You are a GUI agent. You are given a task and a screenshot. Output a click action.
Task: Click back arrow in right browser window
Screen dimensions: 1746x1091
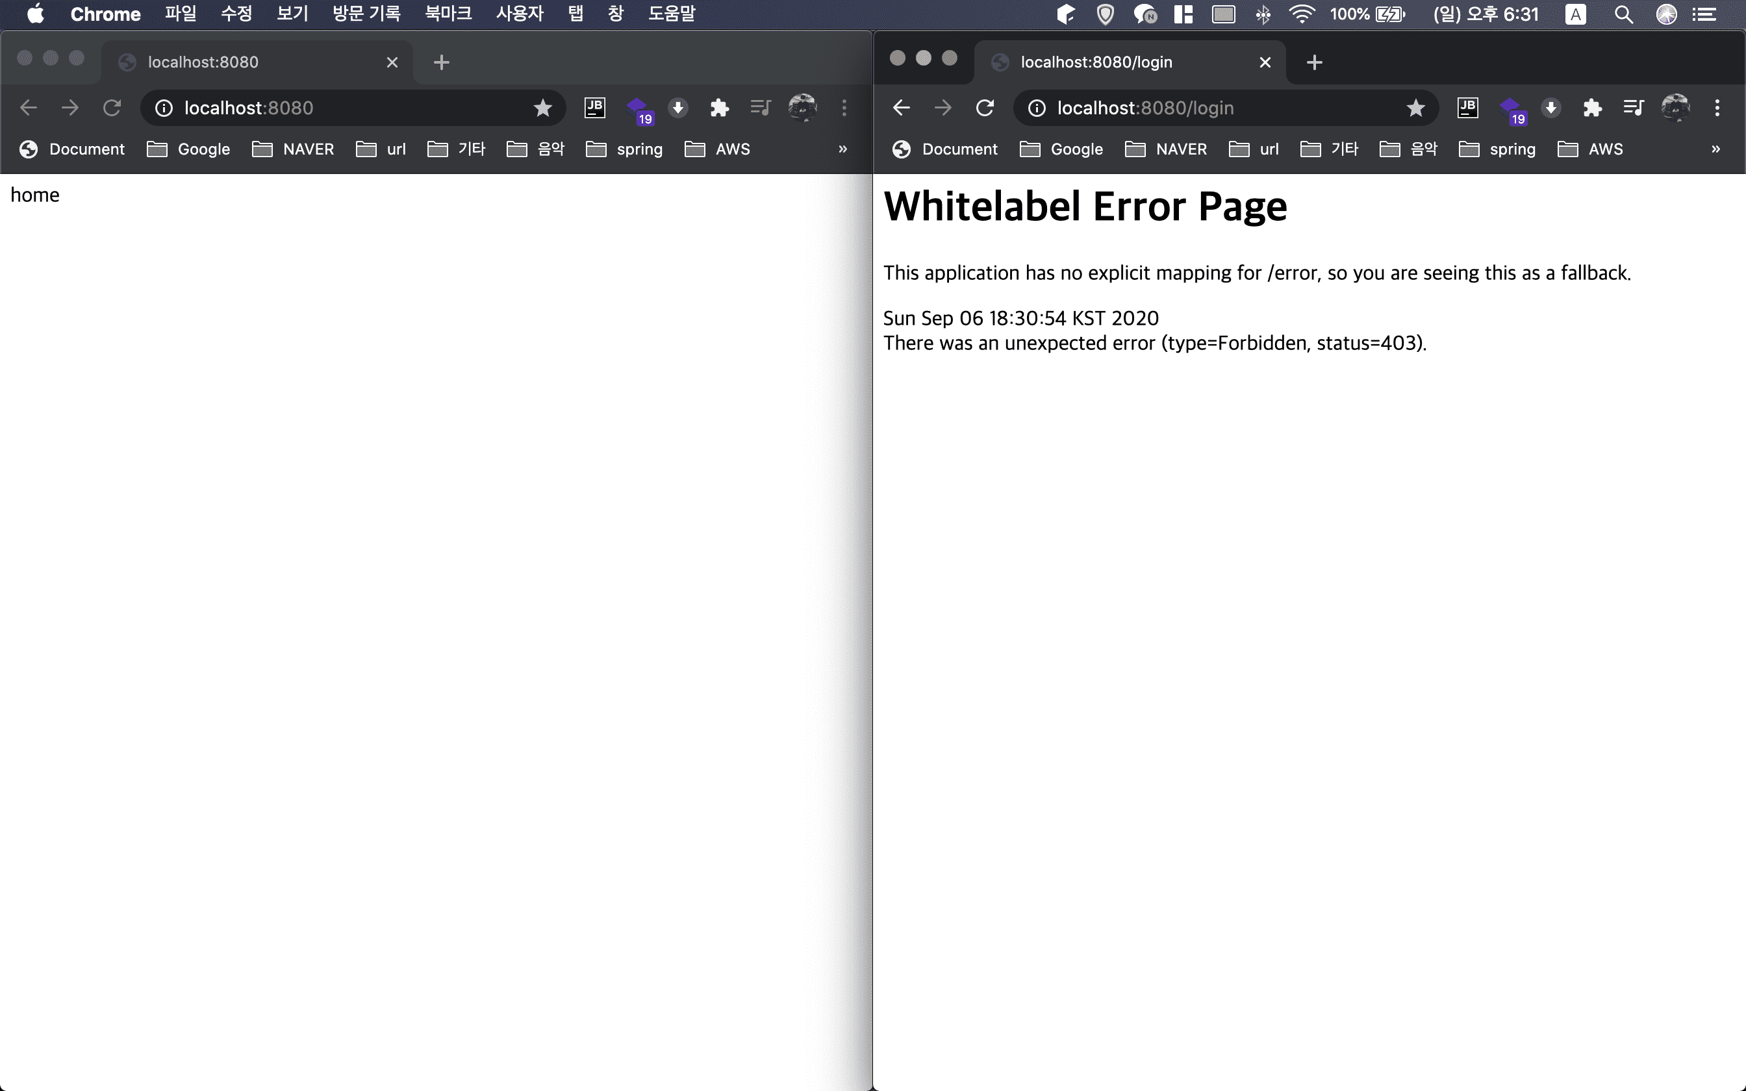coord(901,108)
